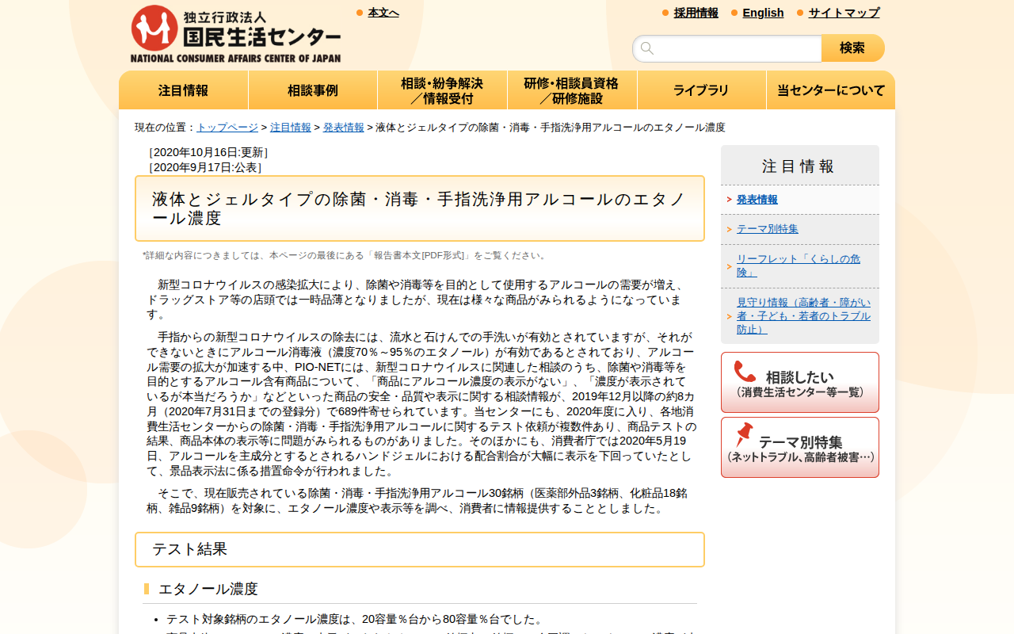Viewport: 1014px width, 634px height.
Task: Select the ライブラリ menu item
Action: tap(701, 90)
